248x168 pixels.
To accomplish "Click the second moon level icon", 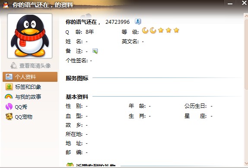I will pos(153,30).
